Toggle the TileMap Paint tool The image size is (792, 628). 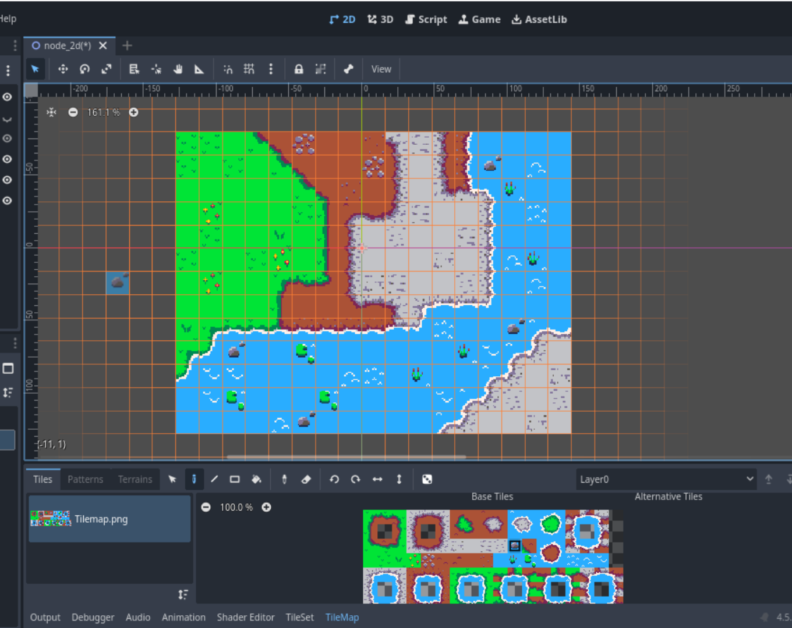coord(194,479)
